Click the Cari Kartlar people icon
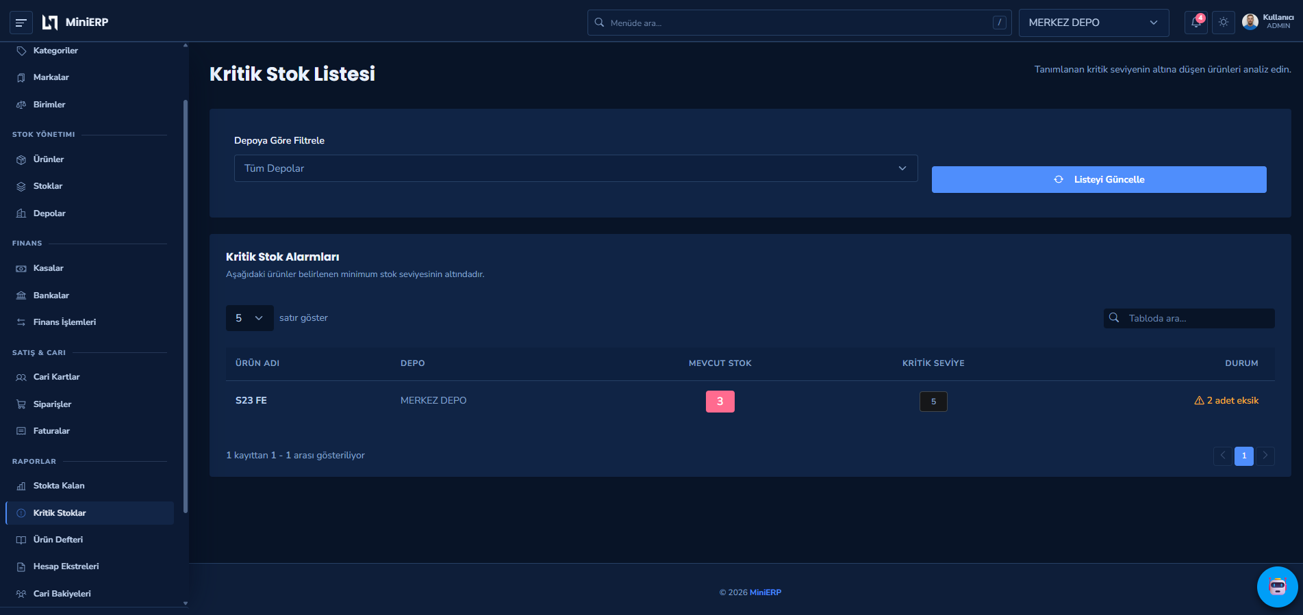Viewport: 1303px width, 615px height. click(x=21, y=377)
